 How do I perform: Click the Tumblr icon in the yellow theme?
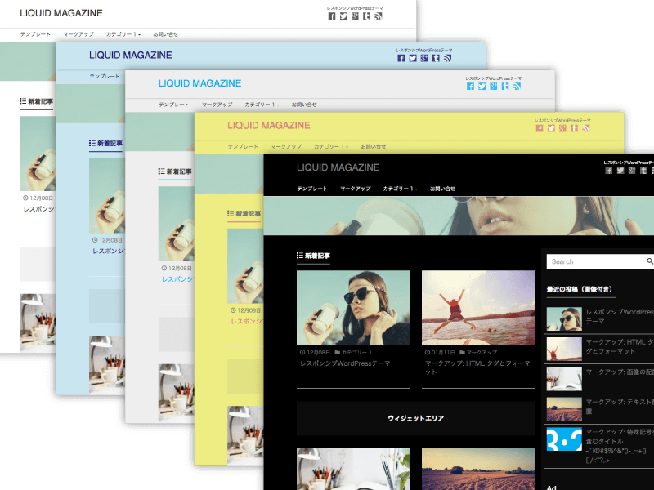click(x=575, y=128)
